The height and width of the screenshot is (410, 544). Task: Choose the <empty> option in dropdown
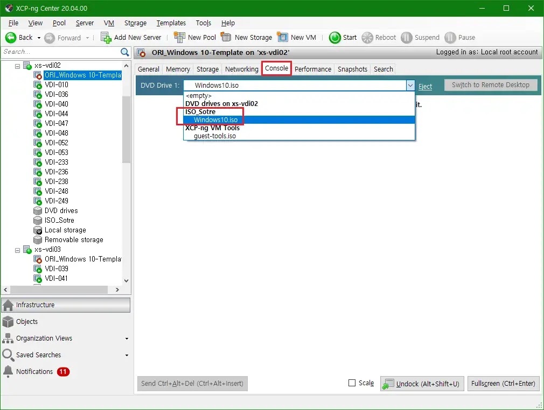(x=299, y=96)
